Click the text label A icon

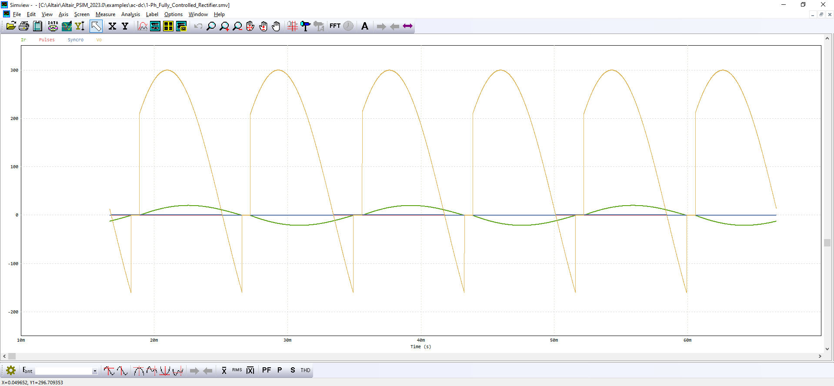point(365,26)
